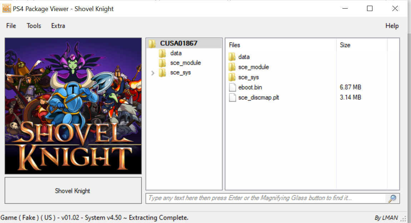Expand the sce_sys tree node
Image resolution: width=411 pixels, height=223 pixels.
[153, 73]
